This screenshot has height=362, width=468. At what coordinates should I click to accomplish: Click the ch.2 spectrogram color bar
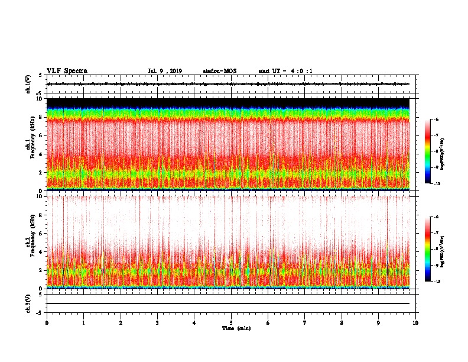point(428,249)
